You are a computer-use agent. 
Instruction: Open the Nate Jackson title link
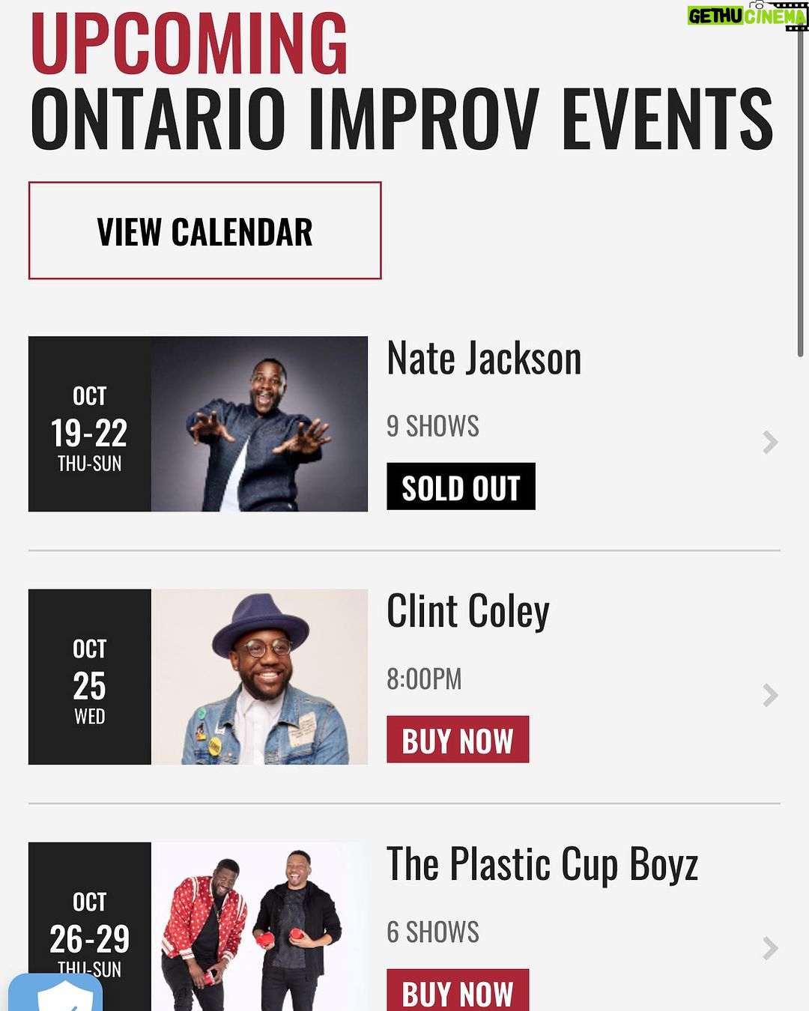484,359
